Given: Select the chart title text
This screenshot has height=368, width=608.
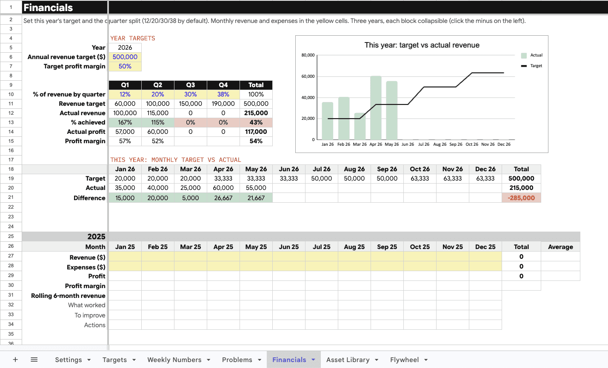Looking at the screenshot, I should pos(422,45).
